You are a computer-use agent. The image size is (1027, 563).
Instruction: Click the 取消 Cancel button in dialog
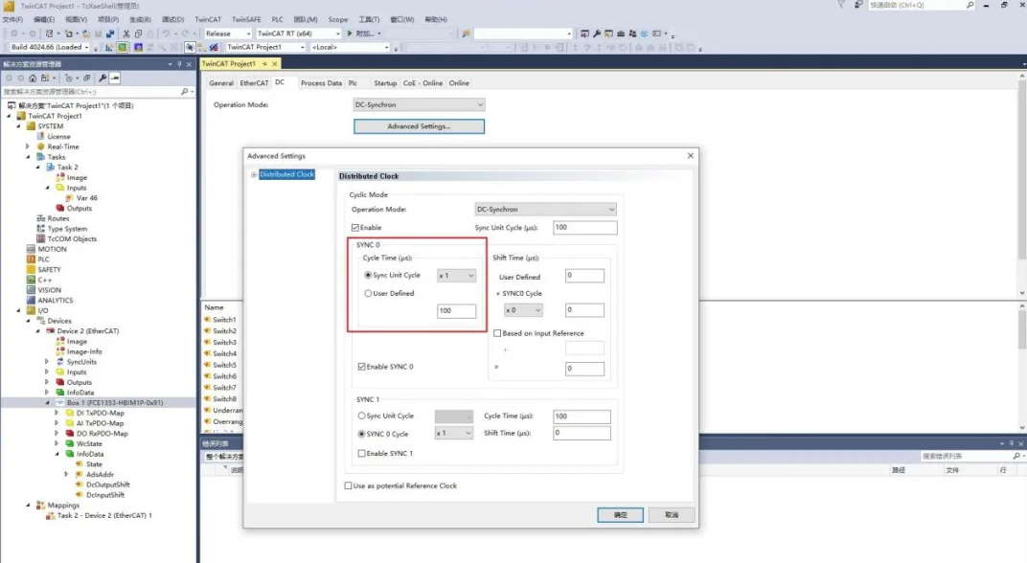click(x=672, y=514)
